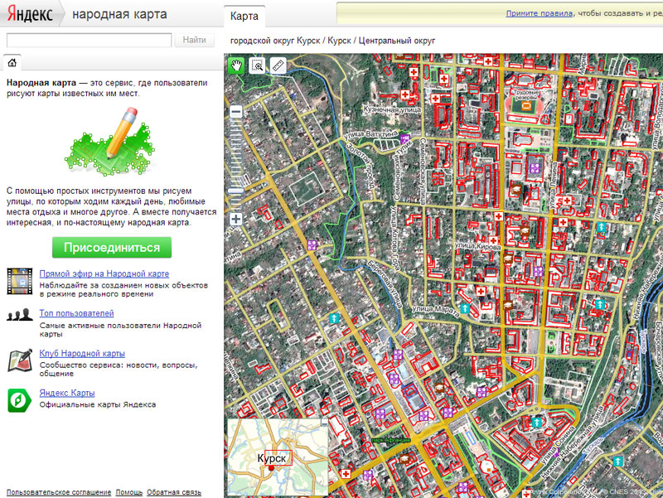Activate the zoom-to-area magnifier tool

tap(257, 65)
